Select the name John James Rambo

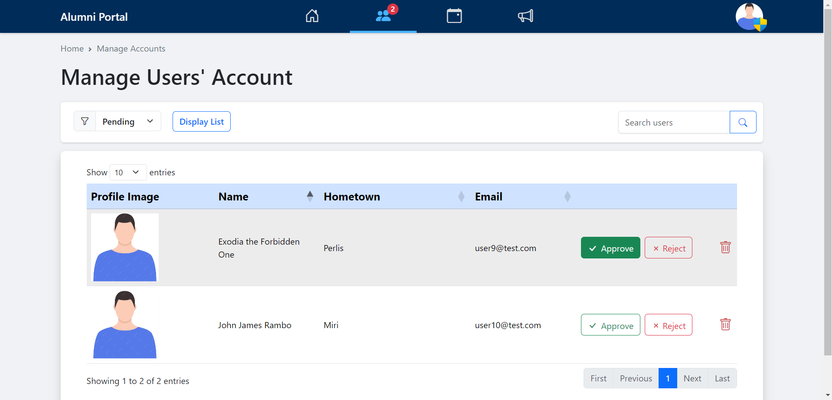(255, 325)
